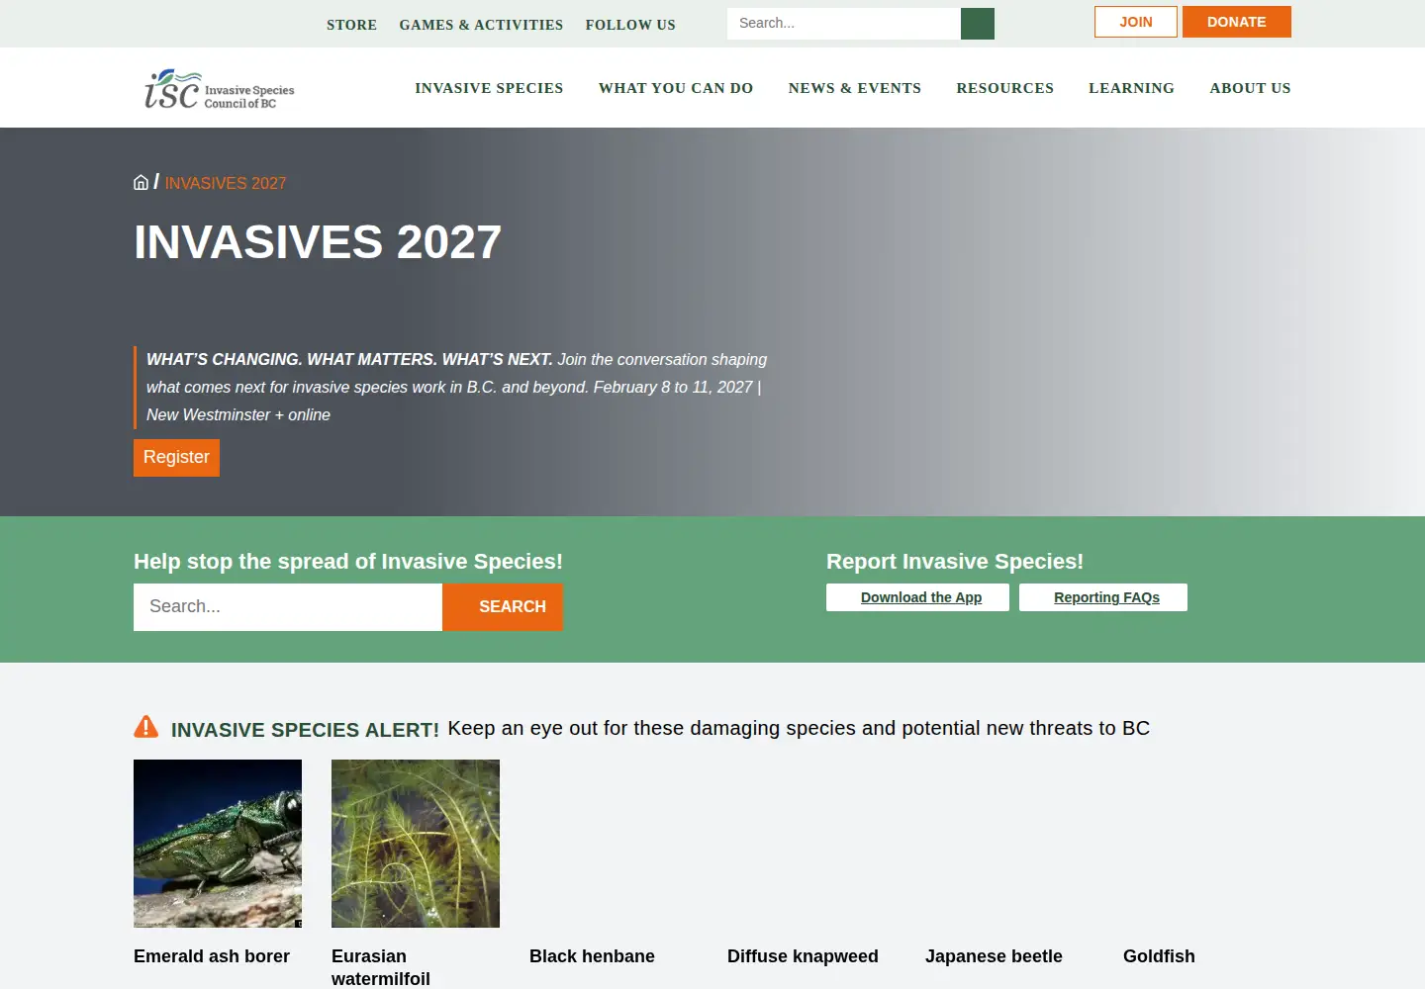This screenshot has height=989, width=1425.
Task: Click the Diffuse knapweed title
Action: pos(803,956)
